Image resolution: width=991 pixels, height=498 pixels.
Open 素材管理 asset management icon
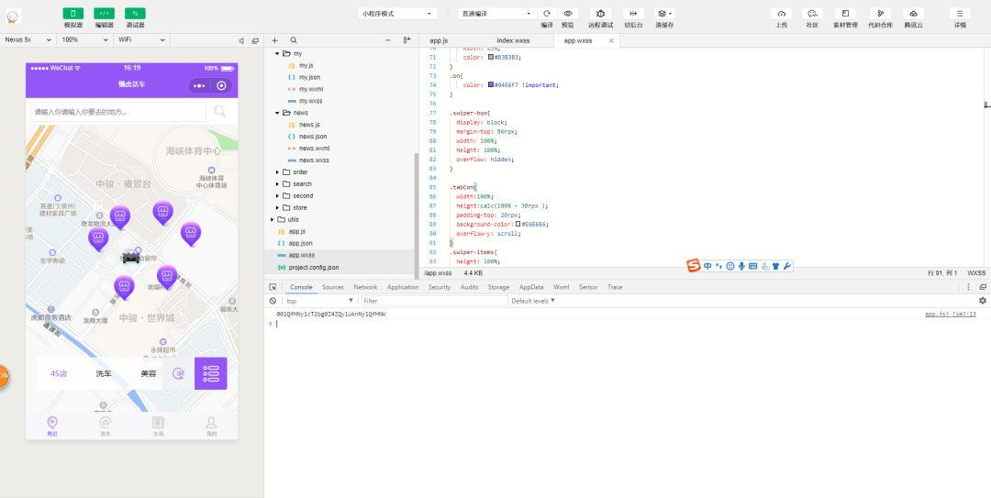point(845,13)
